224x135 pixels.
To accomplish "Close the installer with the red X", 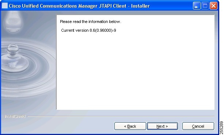I will coord(213,6).
